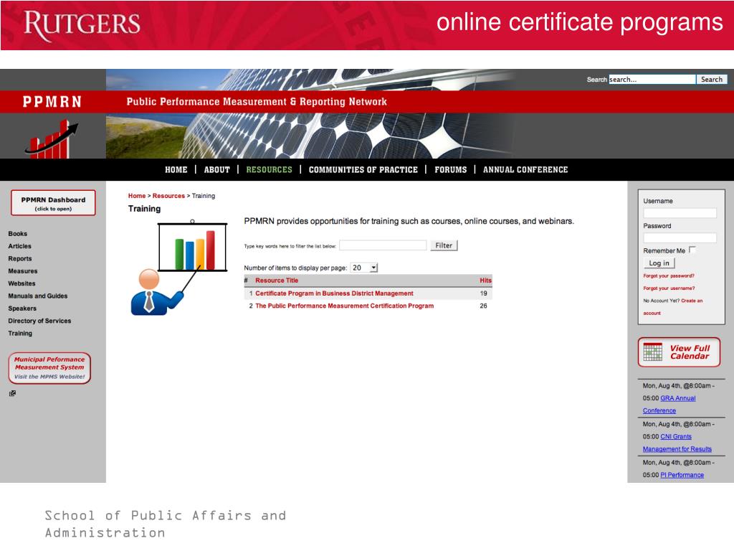Open Forgot your password link
Image resolution: width=734 pixels, height=551 pixels.
click(x=669, y=276)
